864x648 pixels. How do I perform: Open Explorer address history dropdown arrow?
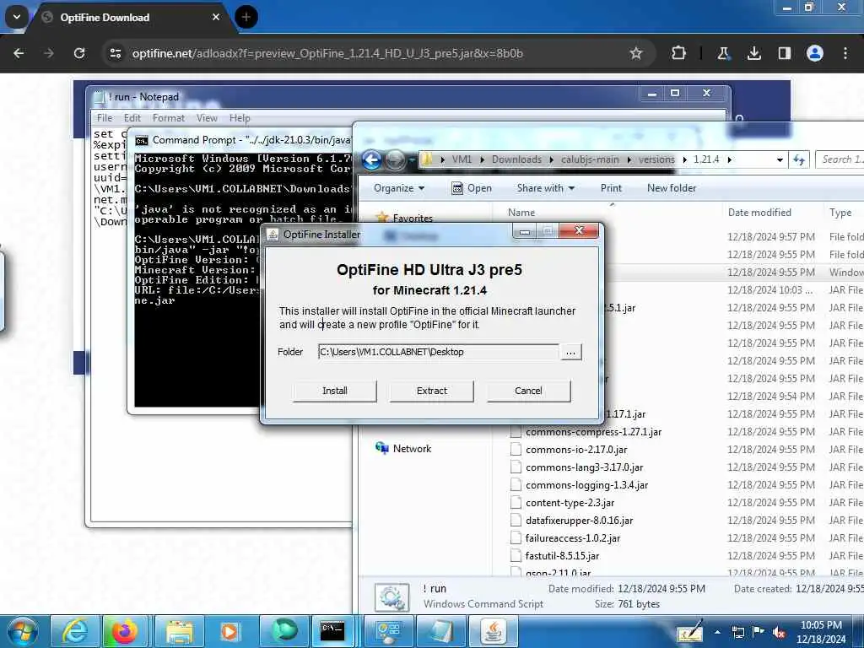[x=780, y=159]
